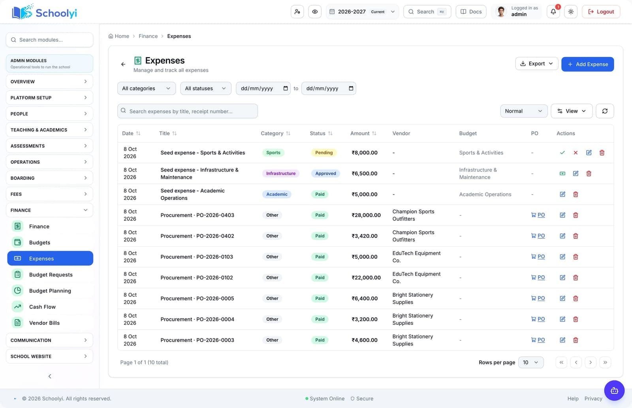
Task: Toggle the light/dark theme icon
Action: click(571, 12)
